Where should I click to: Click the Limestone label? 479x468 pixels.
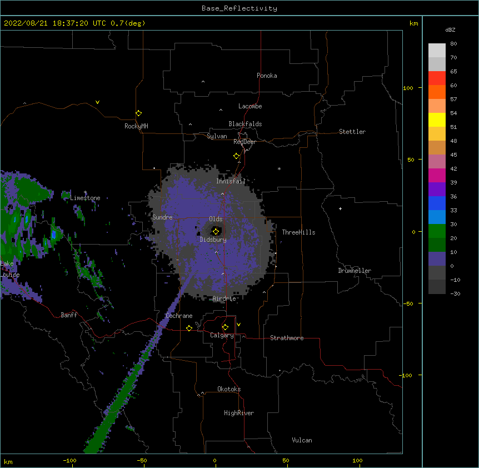(85, 198)
